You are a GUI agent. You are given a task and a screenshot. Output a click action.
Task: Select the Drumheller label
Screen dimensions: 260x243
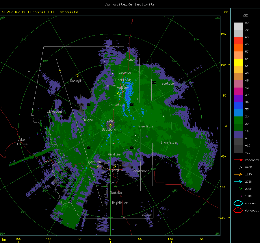click(x=169, y=142)
